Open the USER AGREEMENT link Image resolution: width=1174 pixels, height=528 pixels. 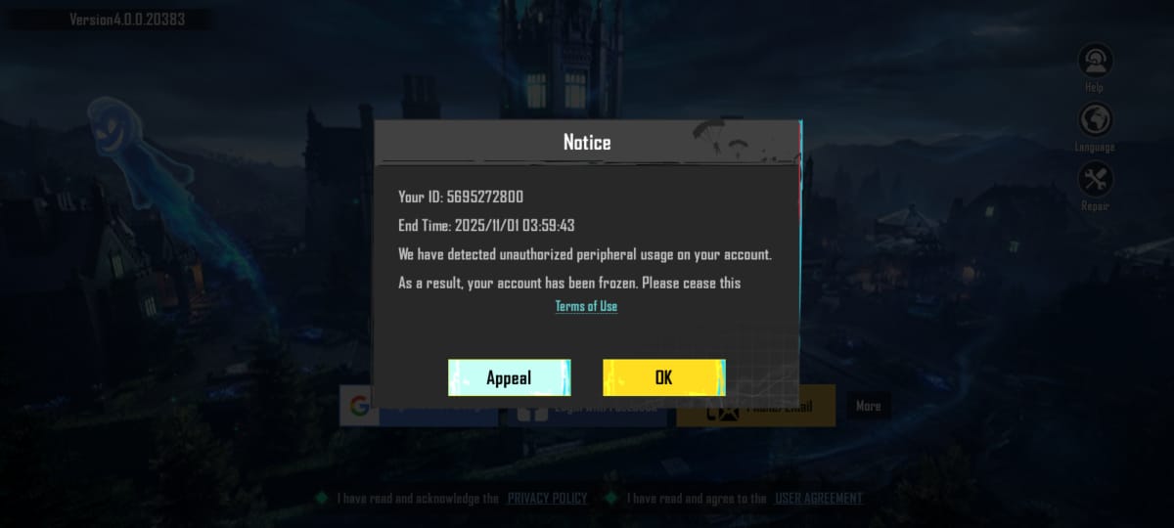pyautogui.click(x=819, y=499)
